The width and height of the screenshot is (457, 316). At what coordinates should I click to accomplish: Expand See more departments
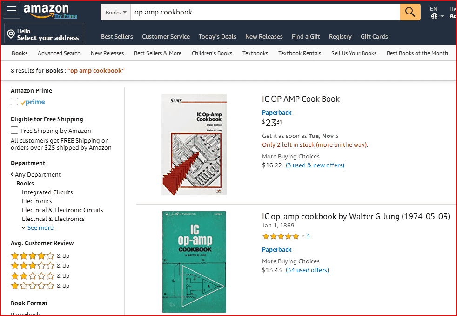40,228
